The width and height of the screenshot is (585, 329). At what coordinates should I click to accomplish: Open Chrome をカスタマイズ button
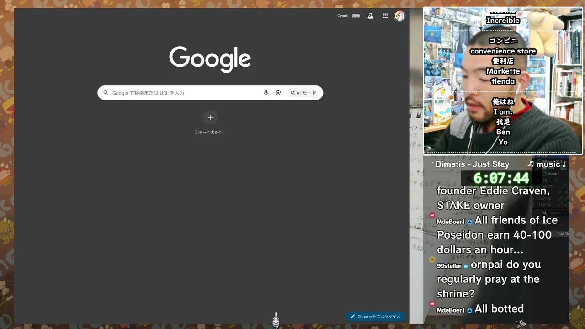pos(375,316)
